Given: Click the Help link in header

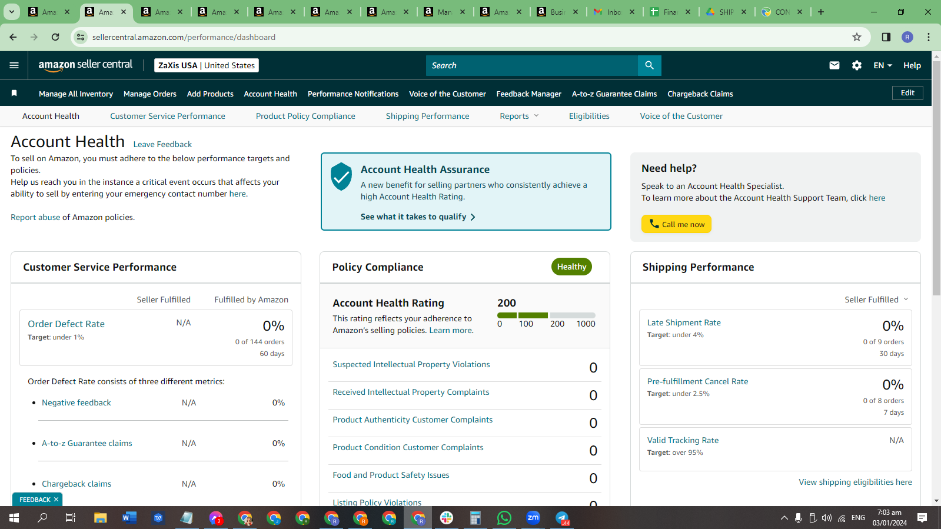Looking at the screenshot, I should [912, 65].
